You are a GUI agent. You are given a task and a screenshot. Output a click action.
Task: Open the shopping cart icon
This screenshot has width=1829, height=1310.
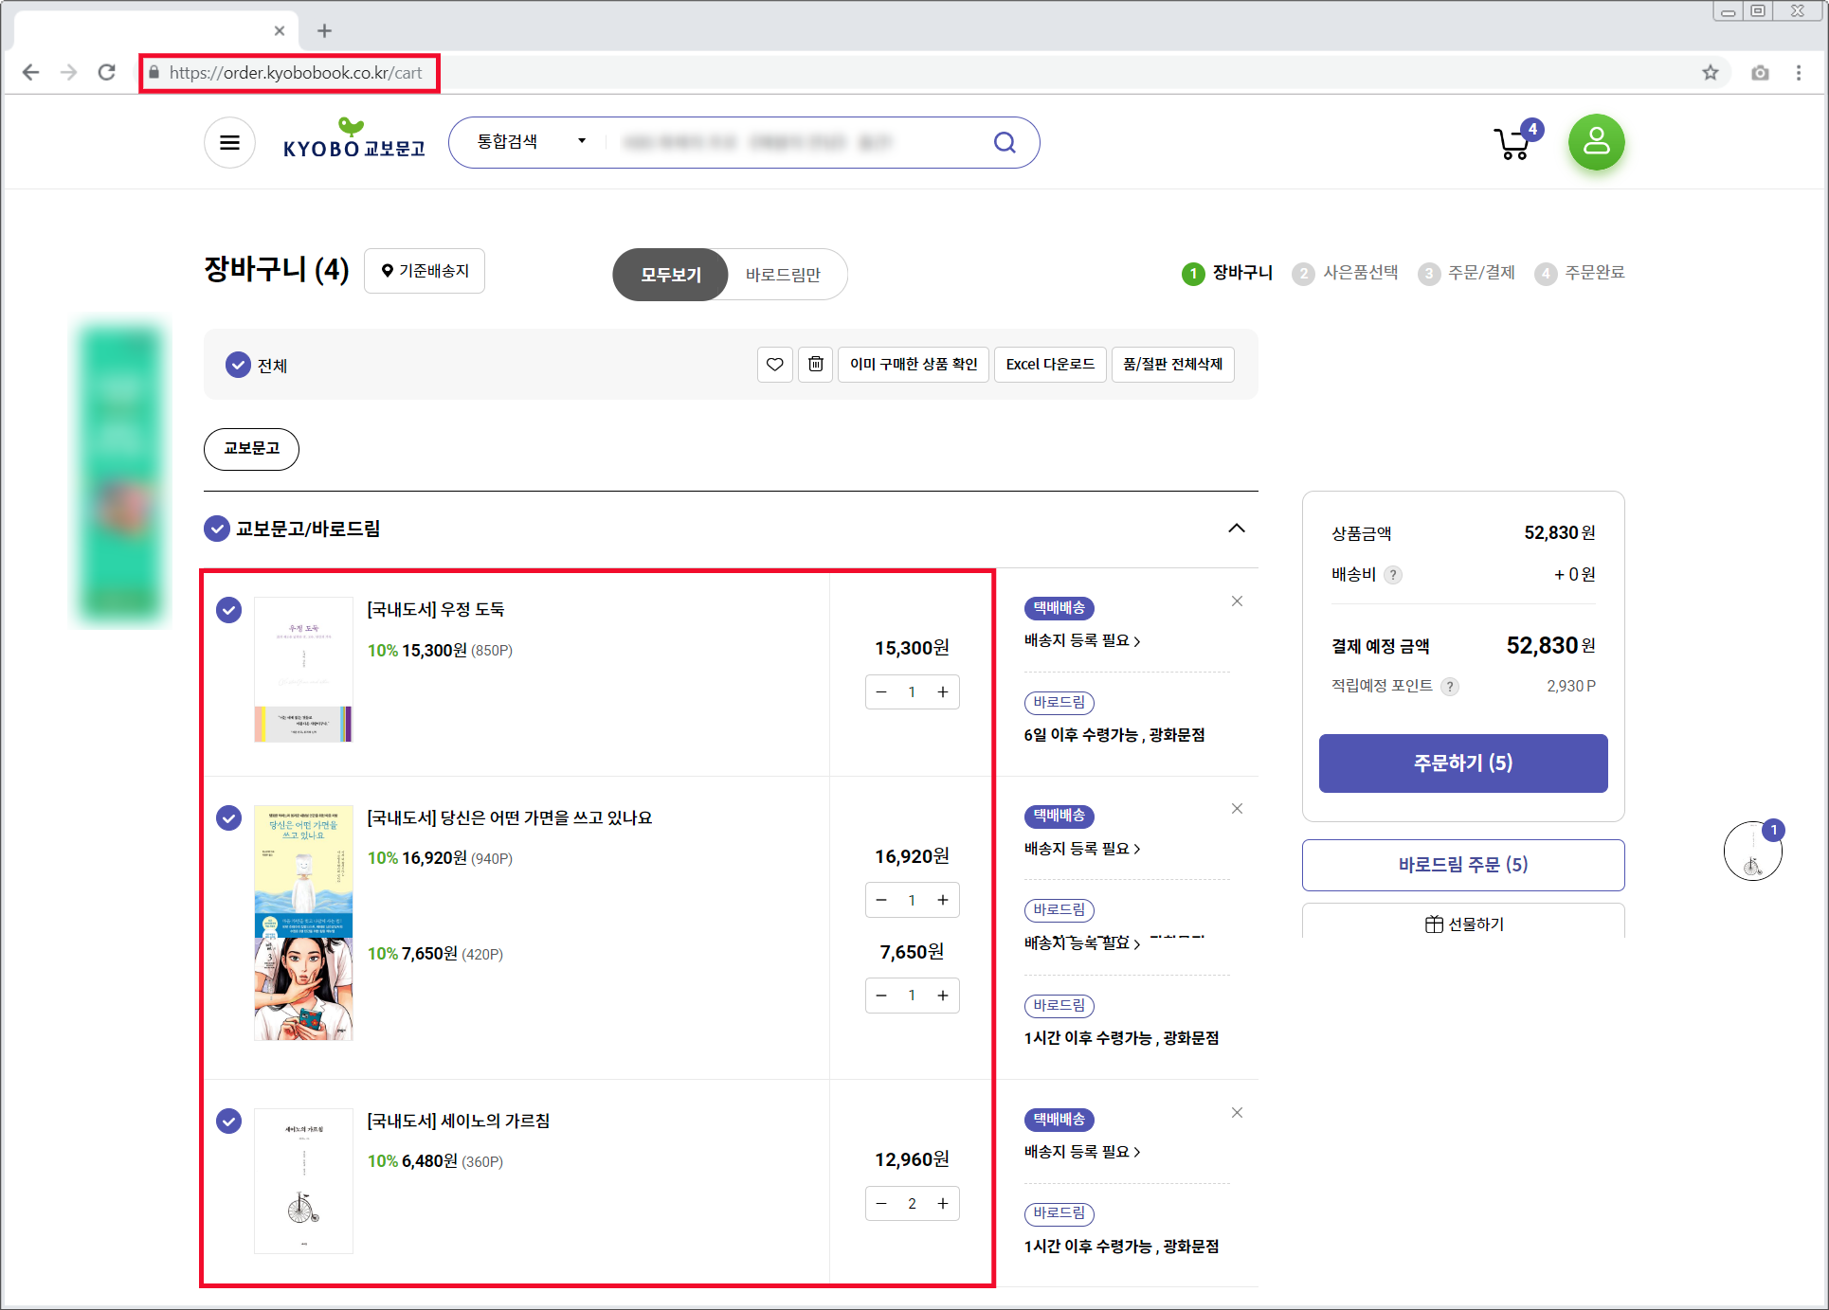[1513, 143]
